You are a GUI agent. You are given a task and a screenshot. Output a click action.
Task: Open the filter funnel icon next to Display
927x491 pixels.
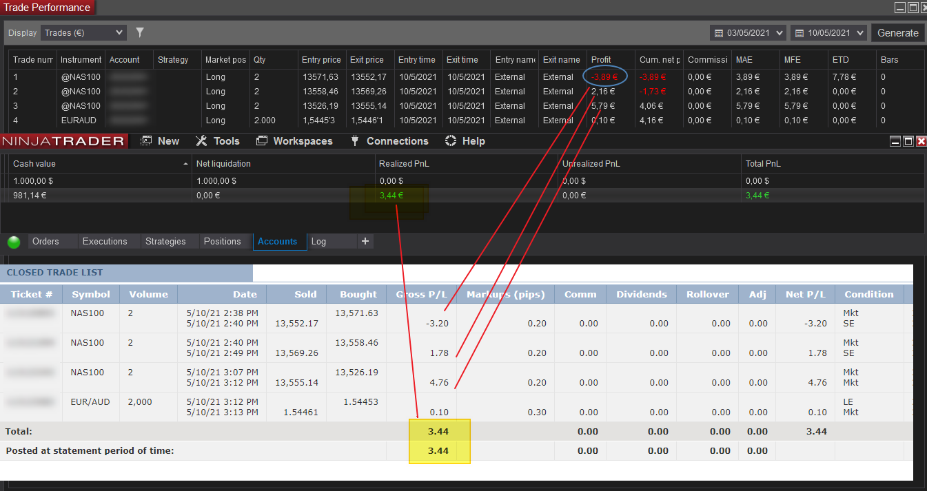(140, 32)
